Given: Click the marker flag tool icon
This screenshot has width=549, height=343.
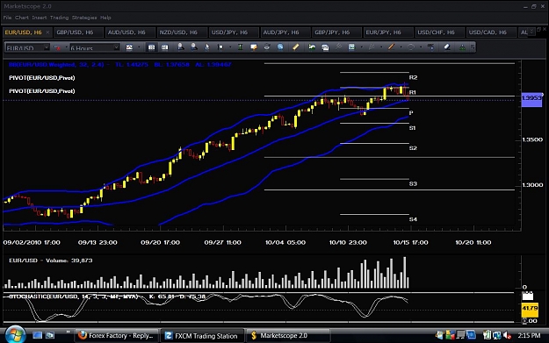Looking at the screenshot, I should (220, 46).
